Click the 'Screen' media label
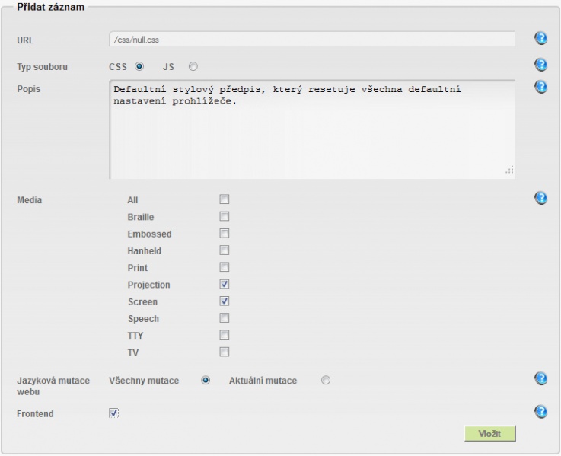 143,301
